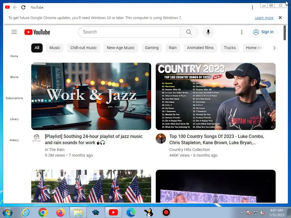Select the Trucks filter chip
291x218 pixels.
(230, 48)
